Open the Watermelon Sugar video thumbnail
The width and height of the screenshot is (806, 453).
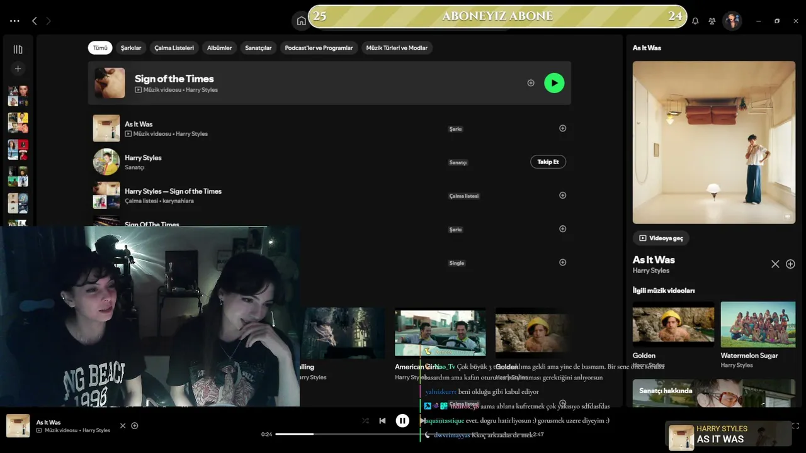click(758, 324)
